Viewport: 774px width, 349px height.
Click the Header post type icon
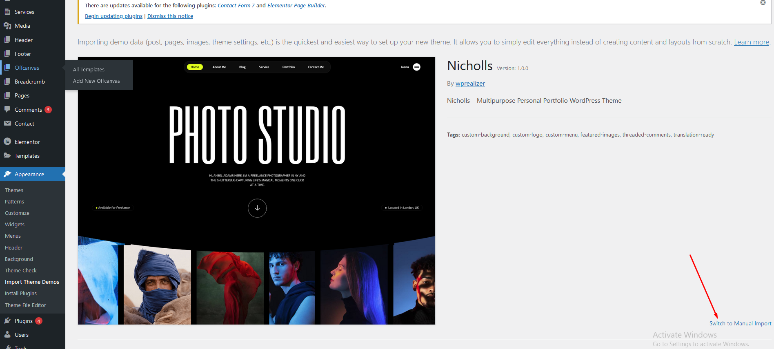(x=7, y=40)
